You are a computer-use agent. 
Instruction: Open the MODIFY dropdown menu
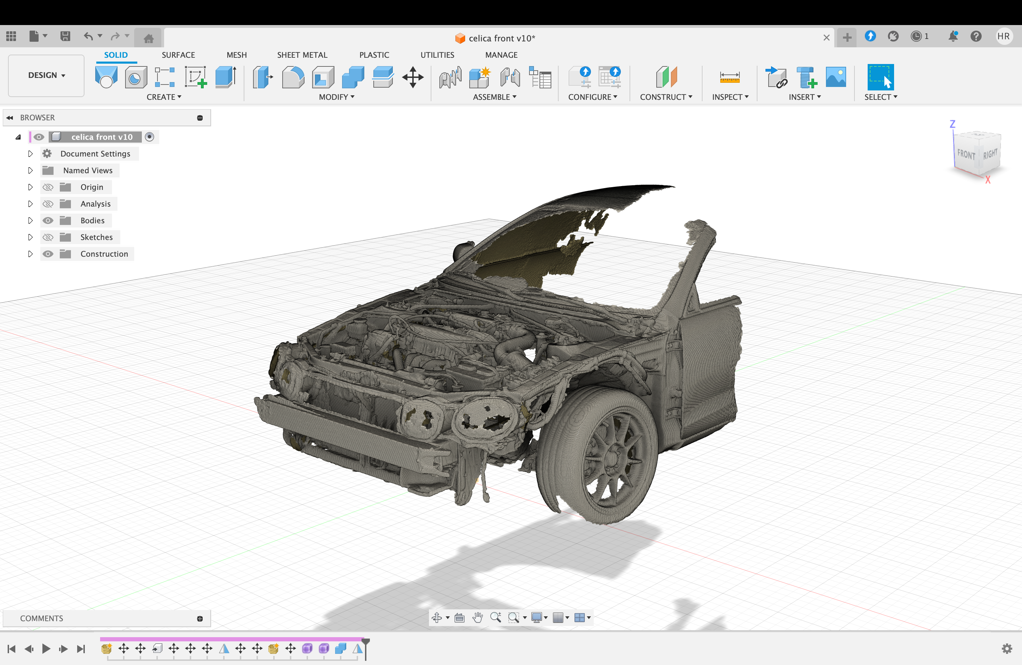pyautogui.click(x=336, y=97)
